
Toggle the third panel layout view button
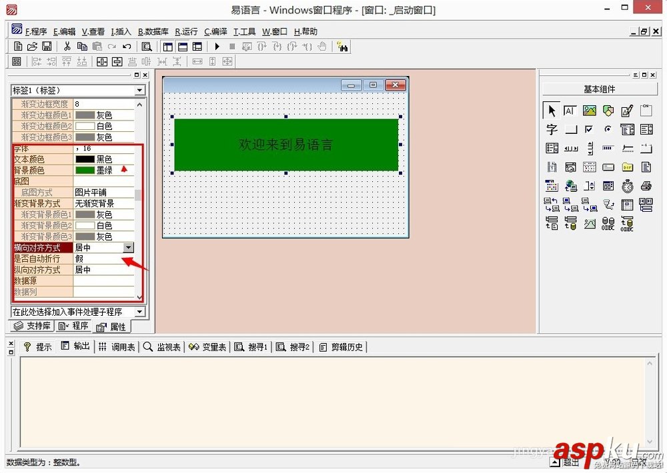coord(197,47)
